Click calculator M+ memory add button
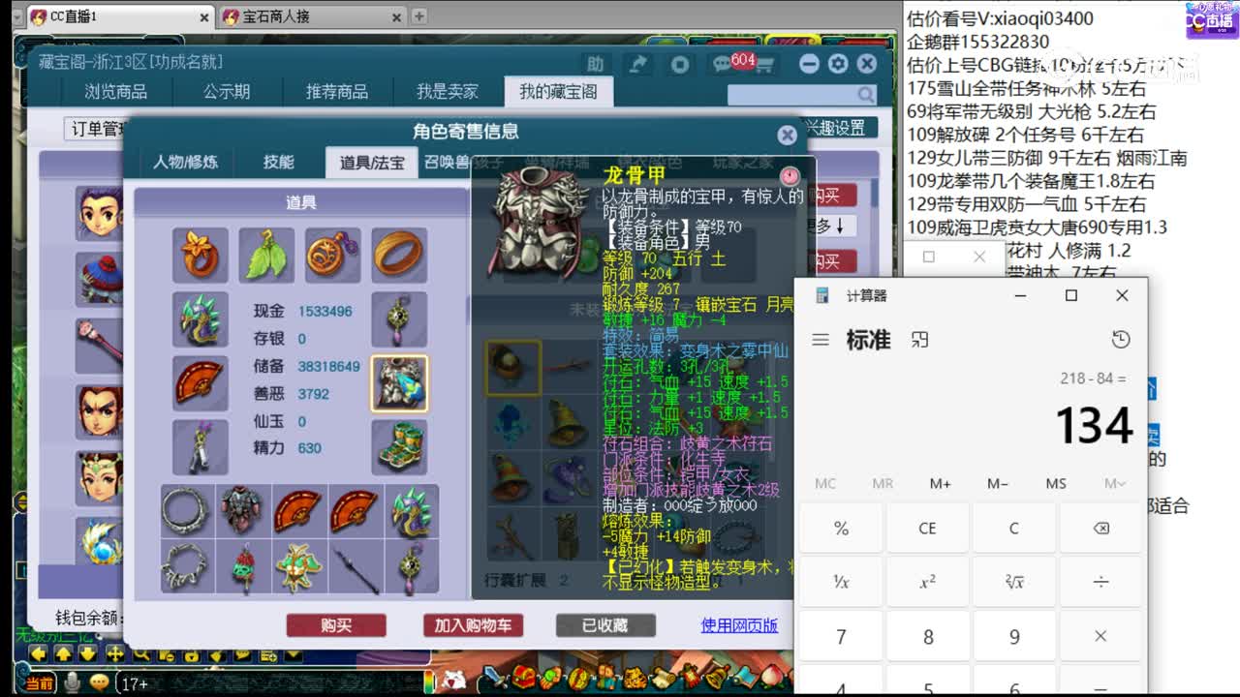The image size is (1240, 697). 940,483
